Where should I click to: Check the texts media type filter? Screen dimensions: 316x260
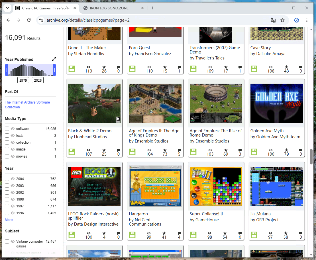pyautogui.click(x=7, y=136)
